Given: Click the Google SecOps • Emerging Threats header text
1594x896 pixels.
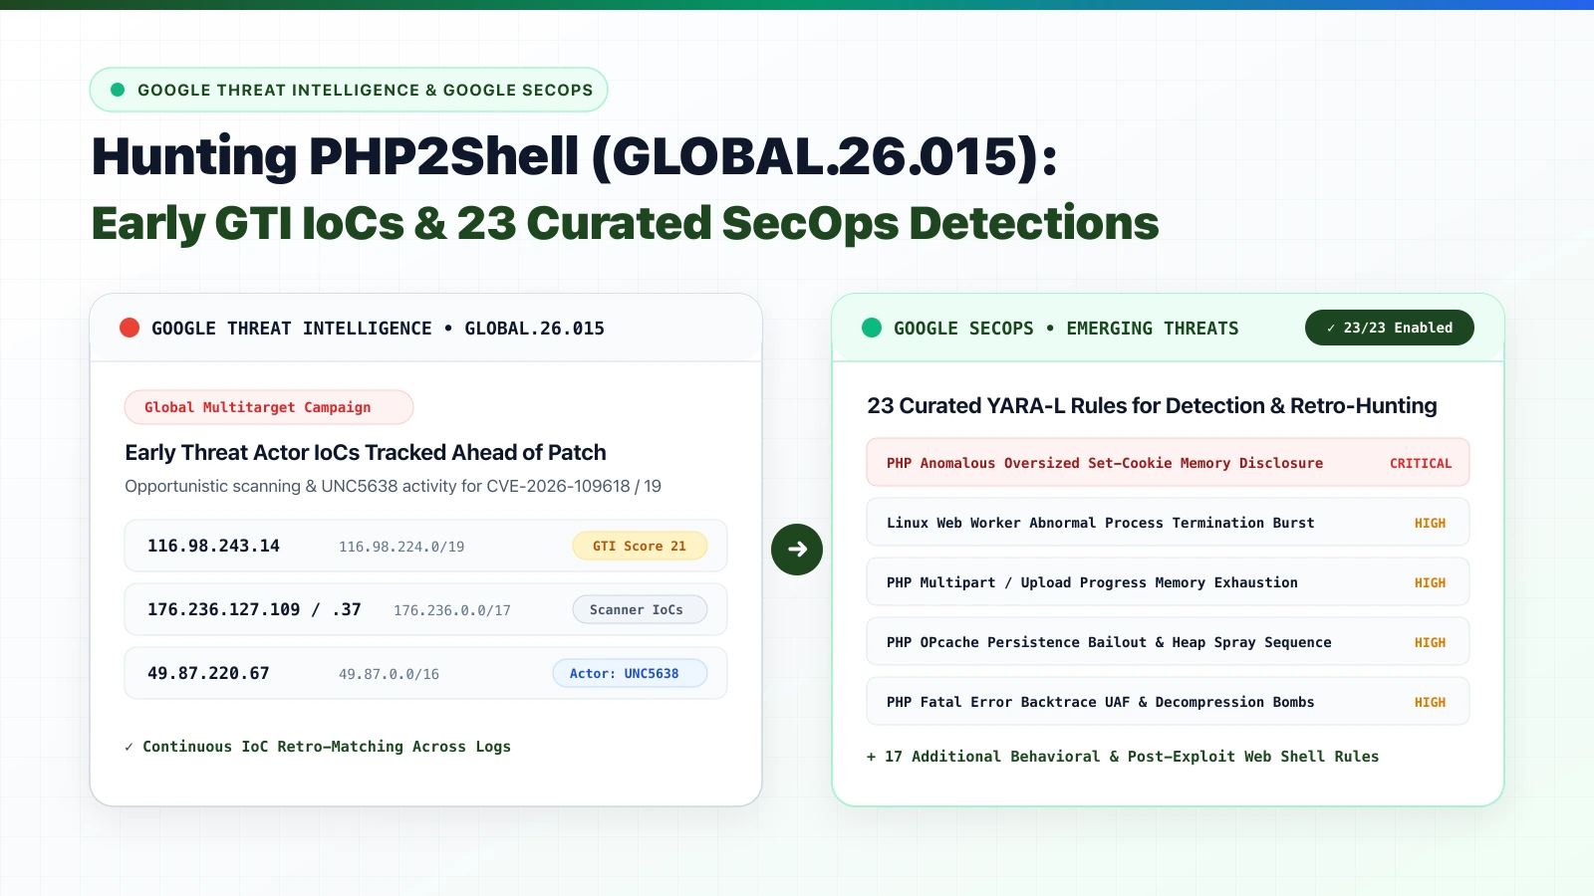Looking at the screenshot, I should click(1066, 329).
